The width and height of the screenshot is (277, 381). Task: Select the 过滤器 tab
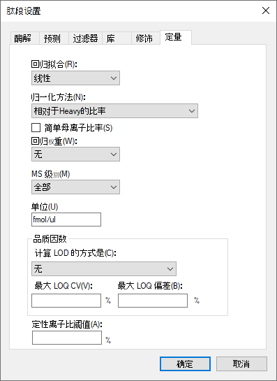[x=85, y=38]
